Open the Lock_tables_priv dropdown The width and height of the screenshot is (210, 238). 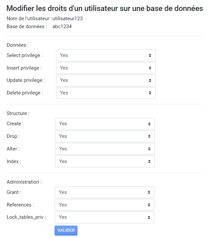[105, 217]
